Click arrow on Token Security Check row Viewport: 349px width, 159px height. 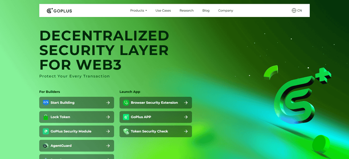[186, 131]
